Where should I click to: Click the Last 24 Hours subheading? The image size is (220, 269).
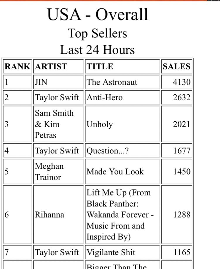click(98, 49)
